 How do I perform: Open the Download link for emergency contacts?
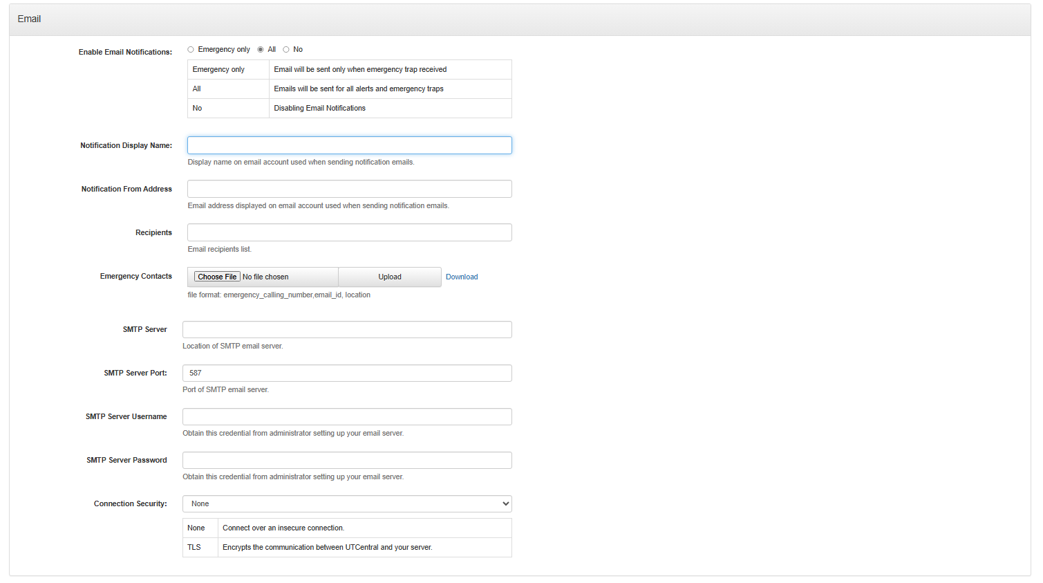click(462, 277)
